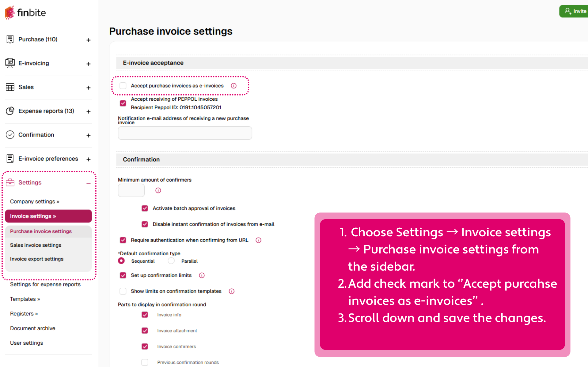Expand the Sales menu with plus
This screenshot has width=588, height=367.
tap(88, 88)
